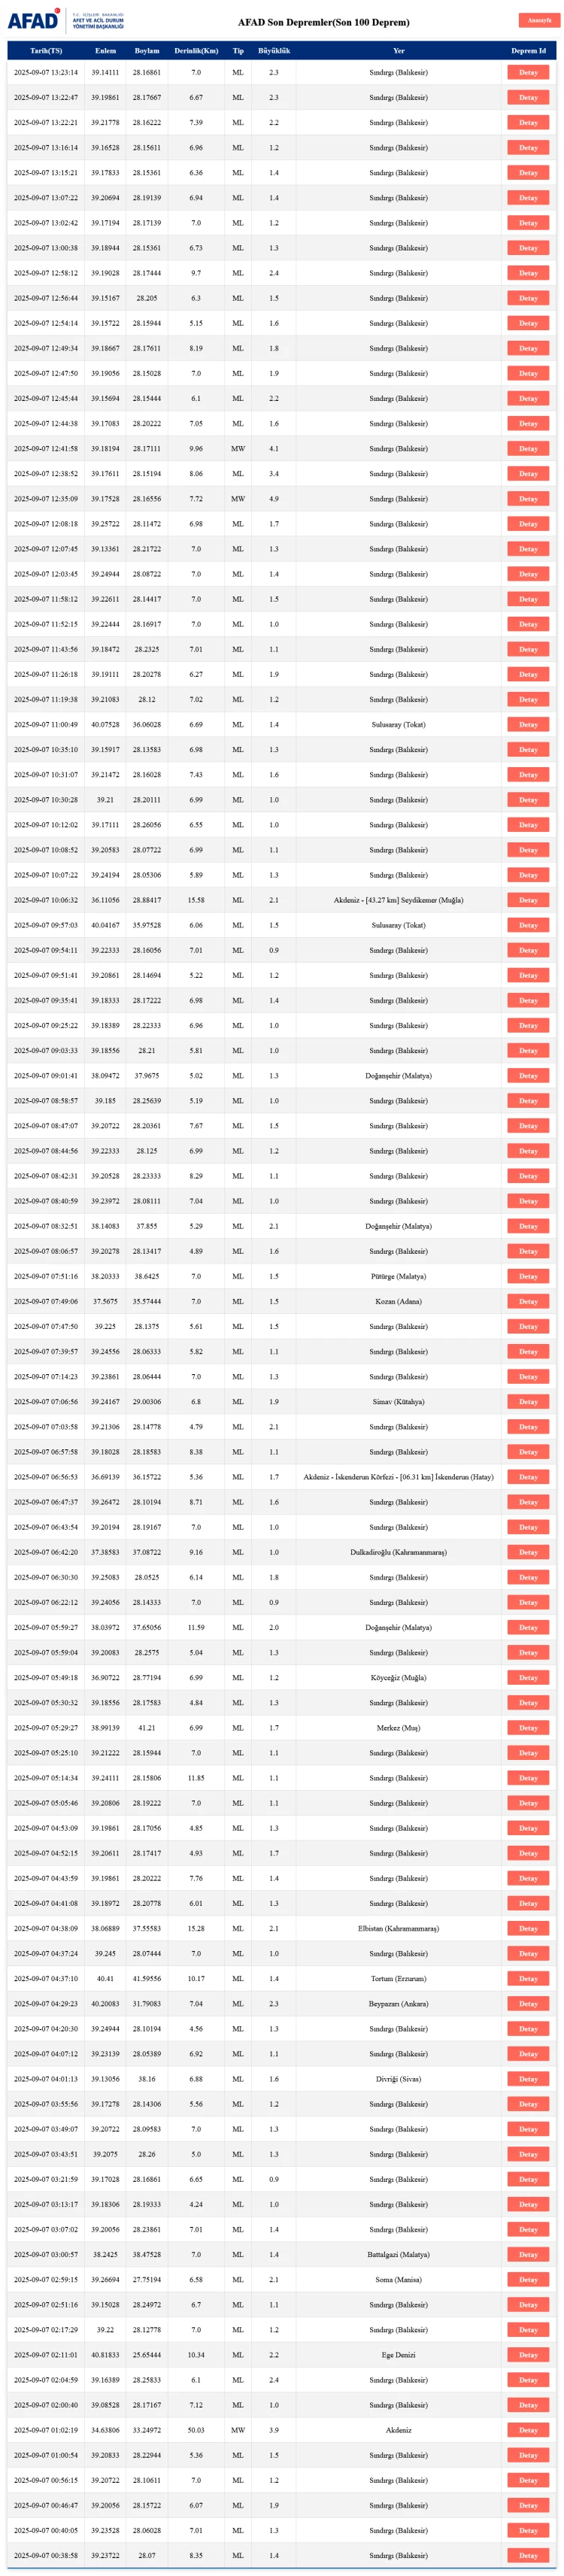This screenshot has width=564, height=2576.
Task: Open Detay for the 12:41:58 MW 4.1 quake
Action: [527, 449]
